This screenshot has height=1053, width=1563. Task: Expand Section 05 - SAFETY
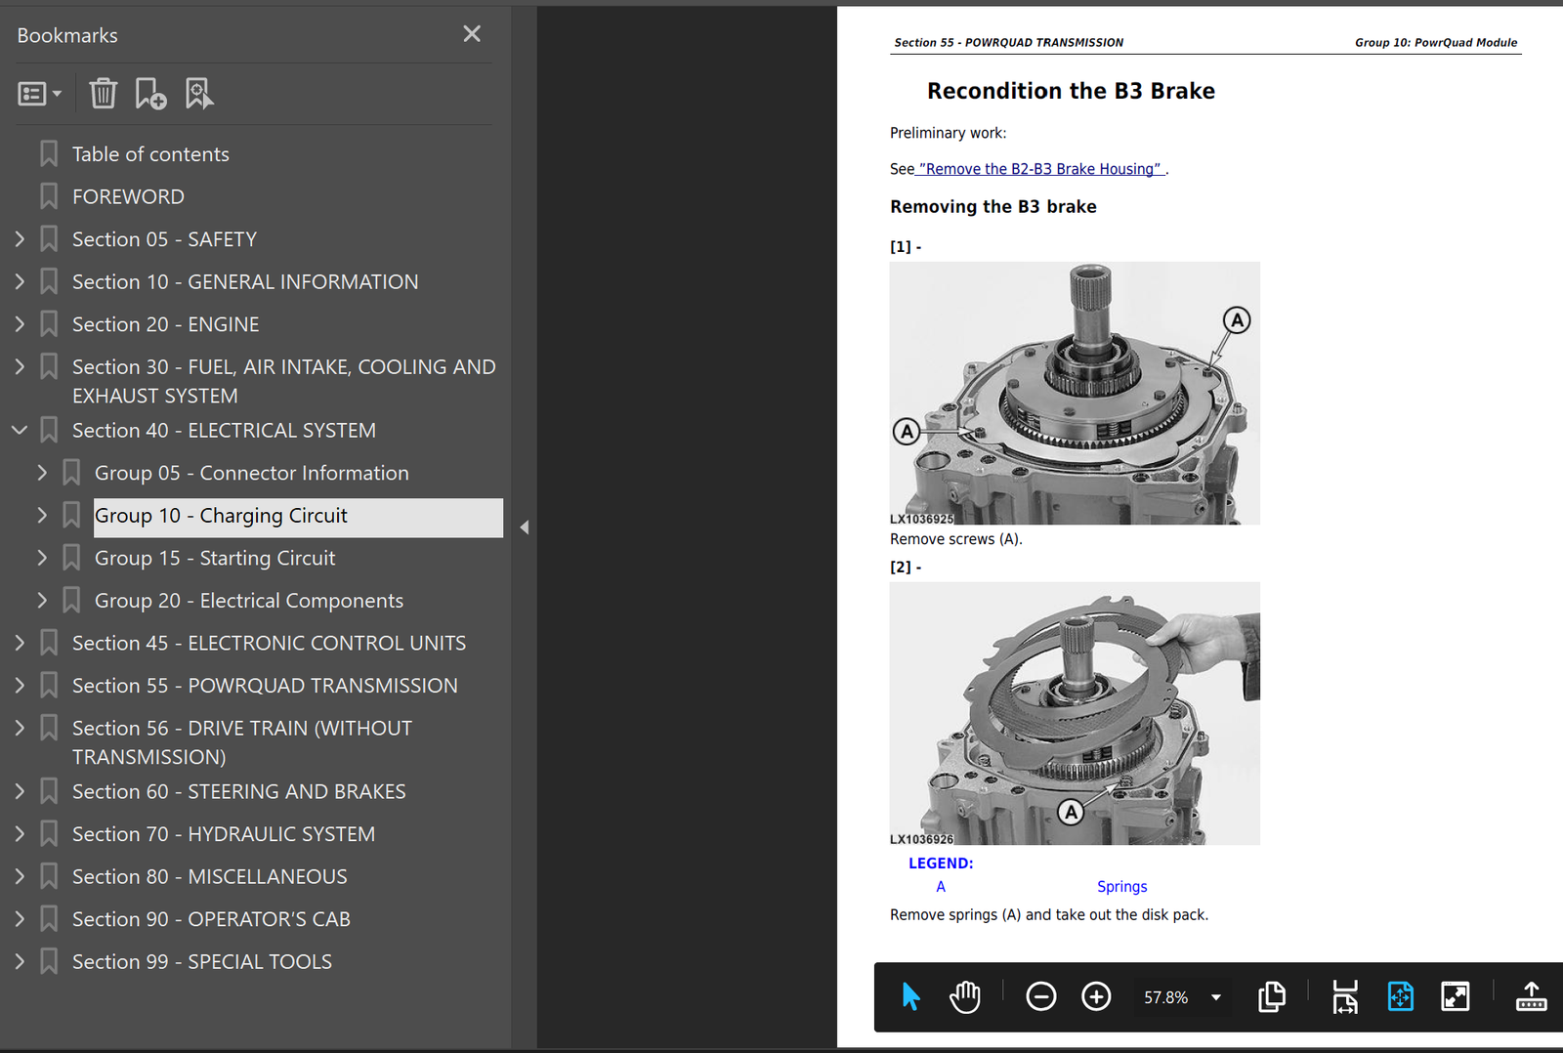[x=20, y=239]
